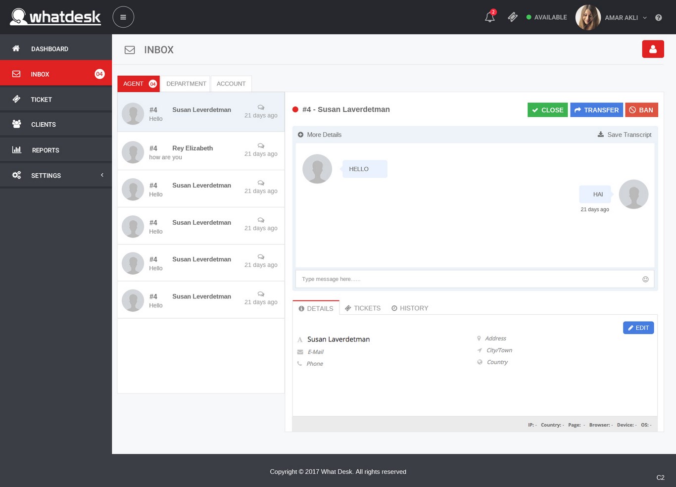The image size is (676, 487).
Task: Ban the visitor with Ban button
Action: 641,110
